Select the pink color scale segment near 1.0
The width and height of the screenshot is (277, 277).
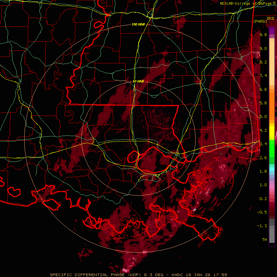tap(272, 187)
